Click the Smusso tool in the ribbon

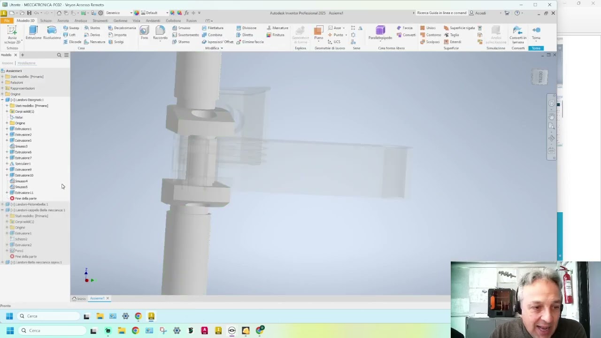point(181,28)
